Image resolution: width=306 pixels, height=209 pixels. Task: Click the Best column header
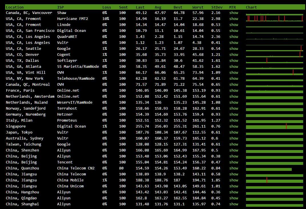pyautogui.click(x=178, y=7)
